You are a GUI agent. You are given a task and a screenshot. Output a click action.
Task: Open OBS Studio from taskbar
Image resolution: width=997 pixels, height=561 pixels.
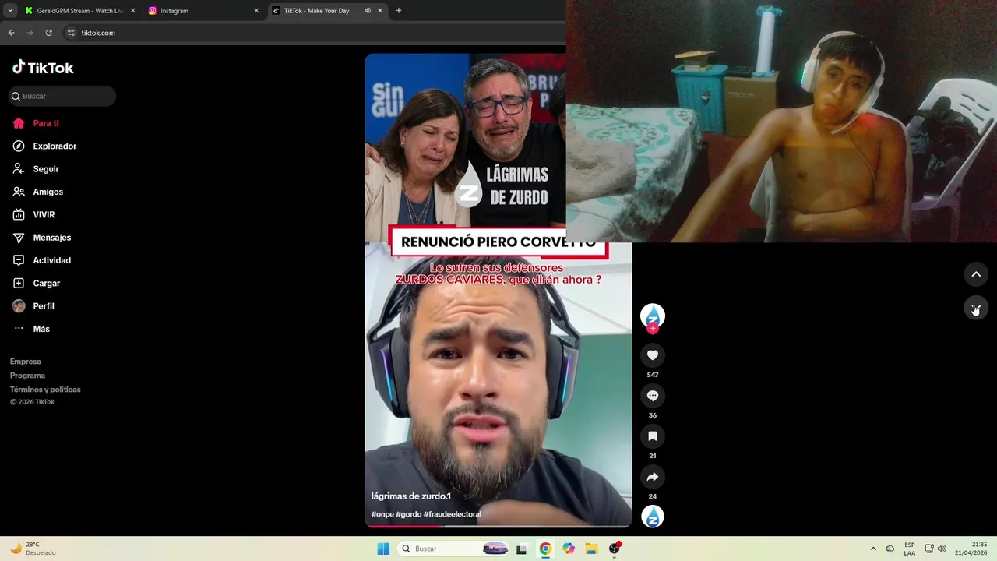coord(615,549)
